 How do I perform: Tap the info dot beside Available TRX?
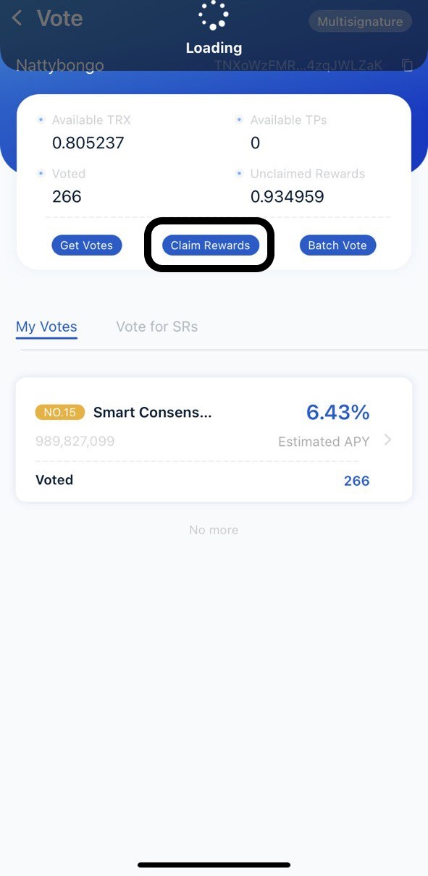point(41,120)
